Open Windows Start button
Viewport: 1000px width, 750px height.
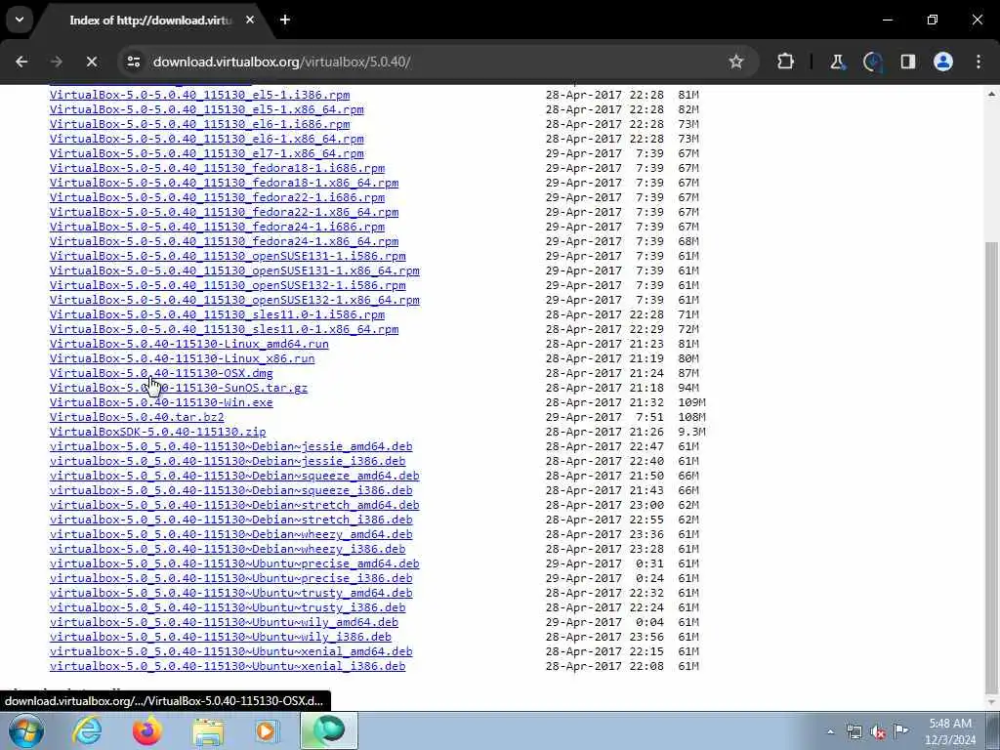pos(26,730)
